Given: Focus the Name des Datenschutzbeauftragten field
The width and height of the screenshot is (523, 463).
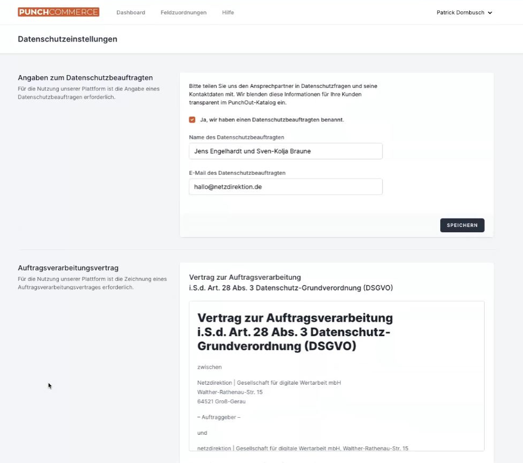Looking at the screenshot, I should pyautogui.click(x=286, y=151).
